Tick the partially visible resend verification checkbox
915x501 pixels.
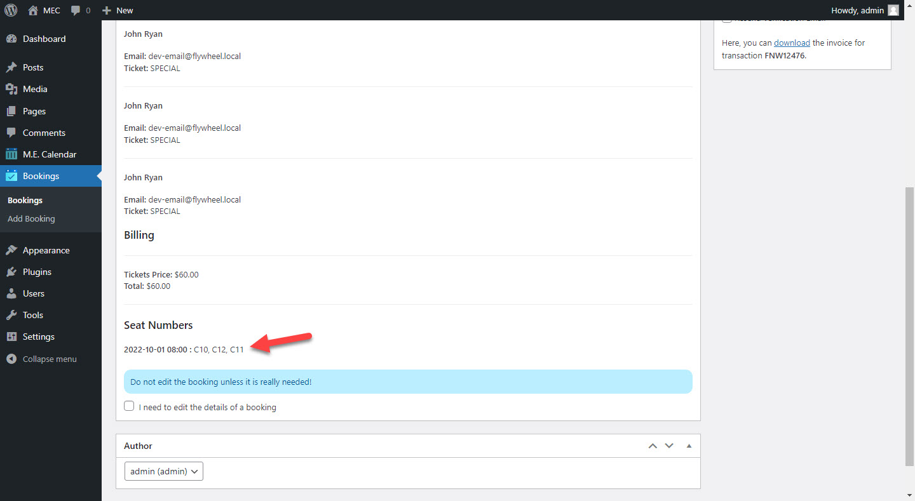point(727,22)
